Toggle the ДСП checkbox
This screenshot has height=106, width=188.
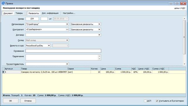tap(145, 101)
